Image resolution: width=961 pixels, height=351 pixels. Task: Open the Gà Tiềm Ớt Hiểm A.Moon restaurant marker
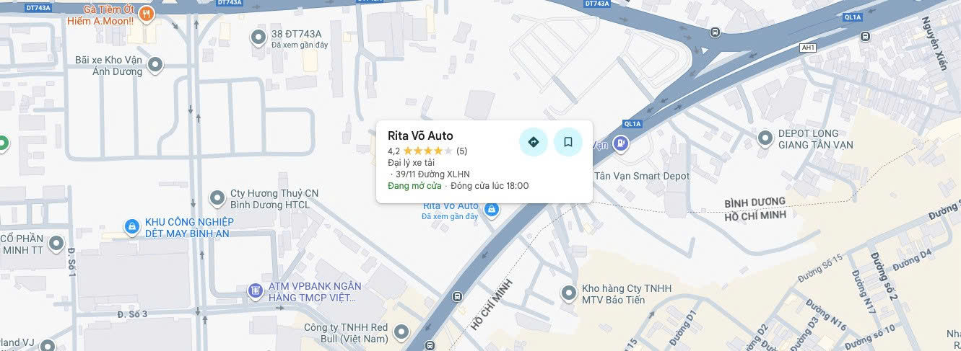(x=147, y=14)
